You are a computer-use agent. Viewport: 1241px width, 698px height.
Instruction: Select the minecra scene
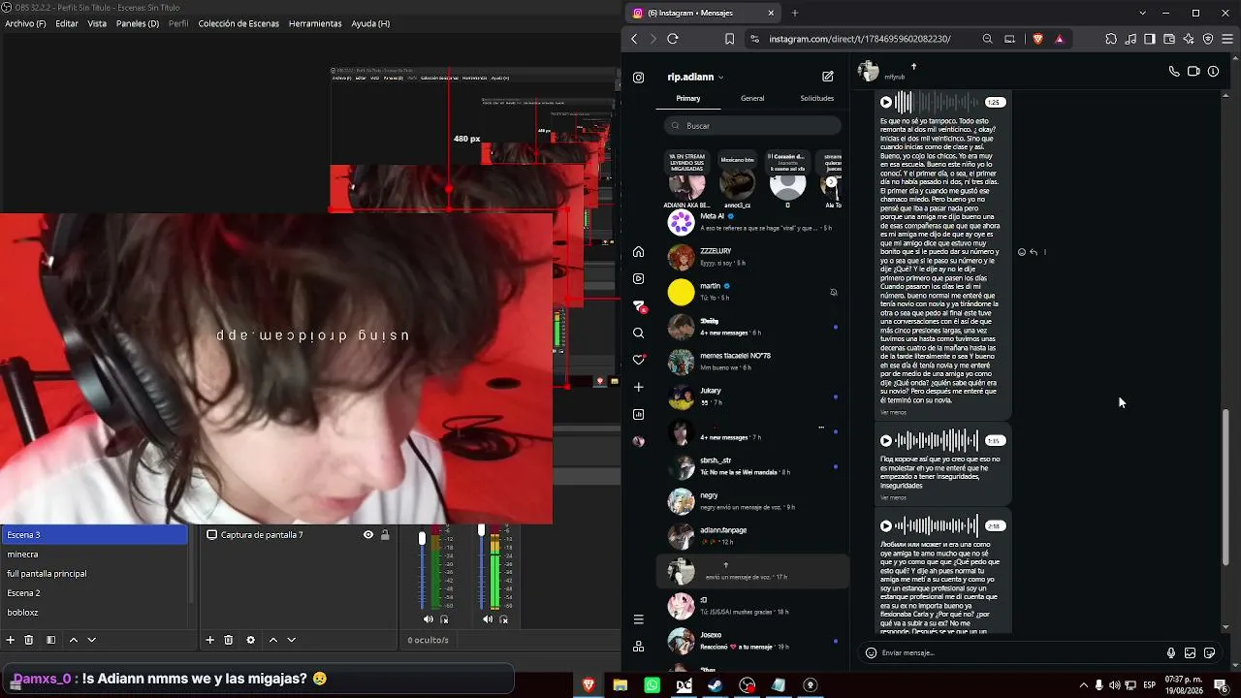point(94,555)
